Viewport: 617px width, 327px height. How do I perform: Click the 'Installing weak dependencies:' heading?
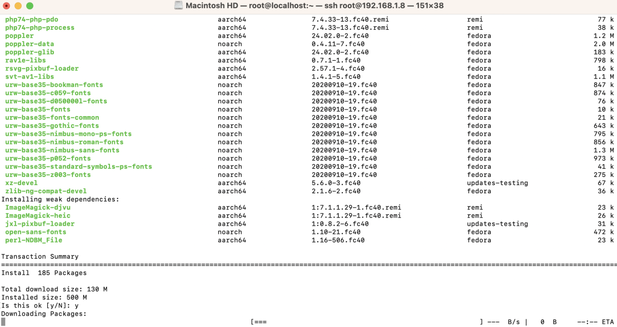(x=60, y=199)
